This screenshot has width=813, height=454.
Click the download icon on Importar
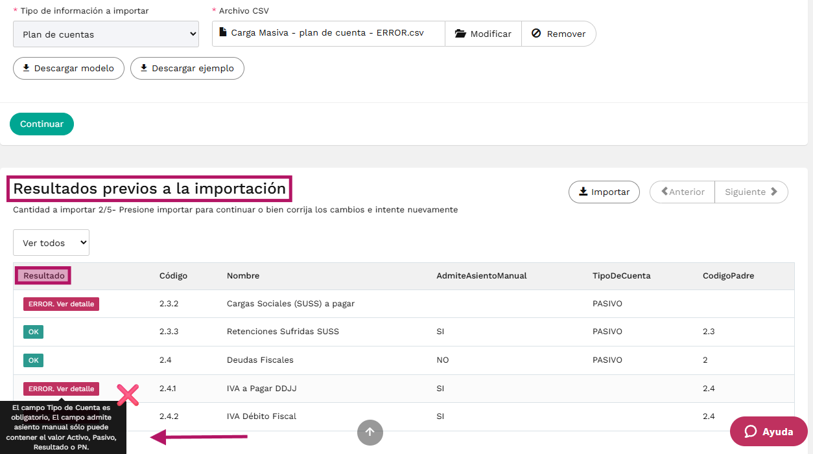(x=583, y=191)
